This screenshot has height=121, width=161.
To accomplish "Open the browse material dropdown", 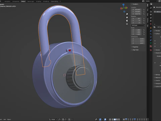I will coord(155,27).
